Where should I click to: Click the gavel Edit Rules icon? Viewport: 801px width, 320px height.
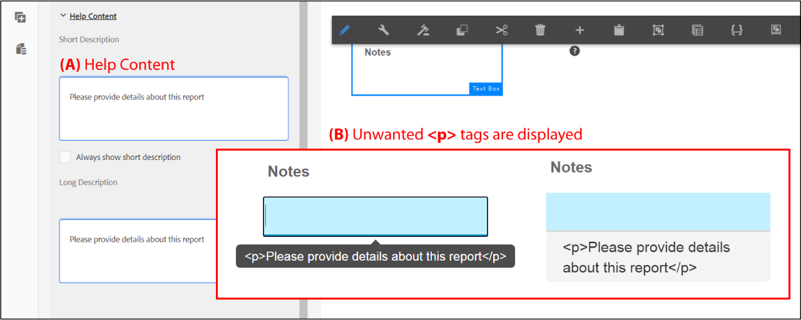pos(423,30)
